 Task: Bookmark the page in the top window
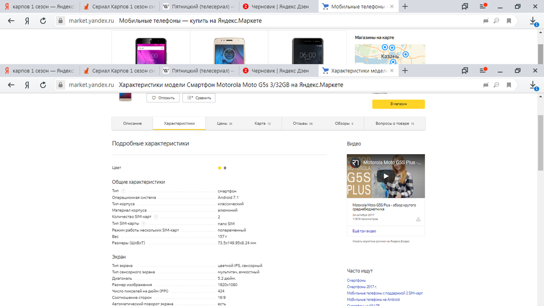(x=509, y=21)
